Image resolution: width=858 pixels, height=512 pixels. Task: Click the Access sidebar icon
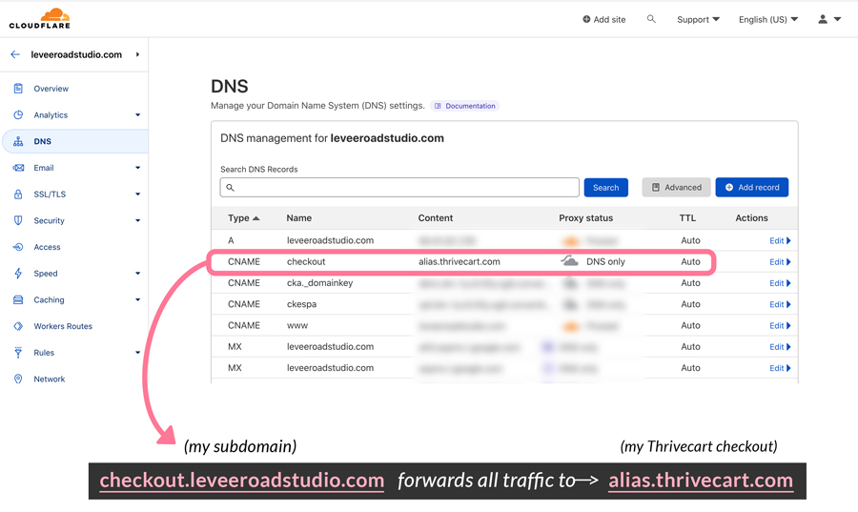pos(18,247)
